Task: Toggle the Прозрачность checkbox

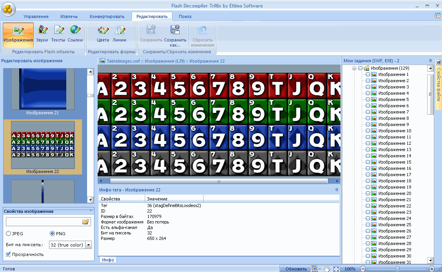Action: (x=9, y=254)
